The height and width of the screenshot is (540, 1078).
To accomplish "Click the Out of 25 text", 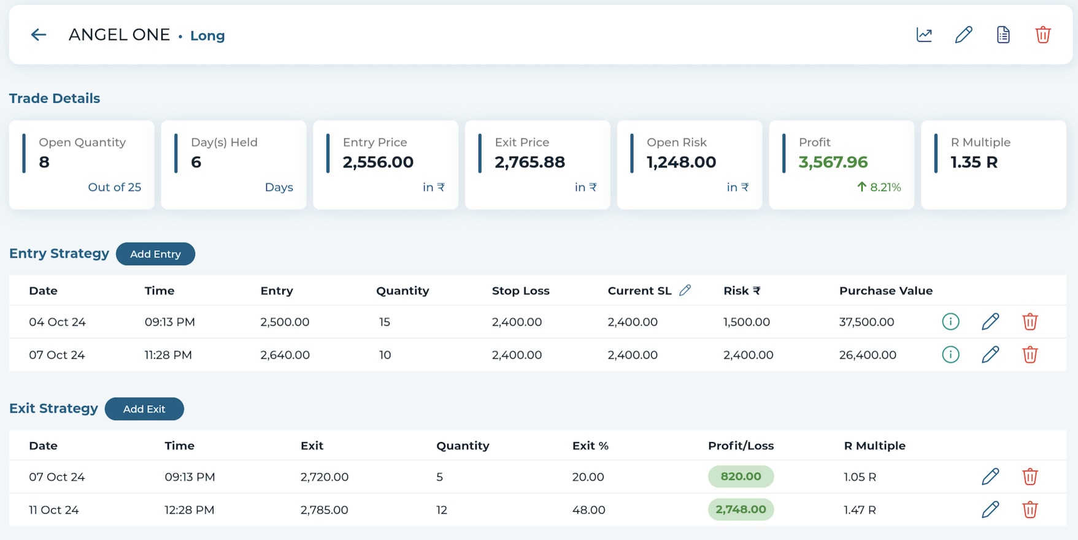I will [115, 187].
